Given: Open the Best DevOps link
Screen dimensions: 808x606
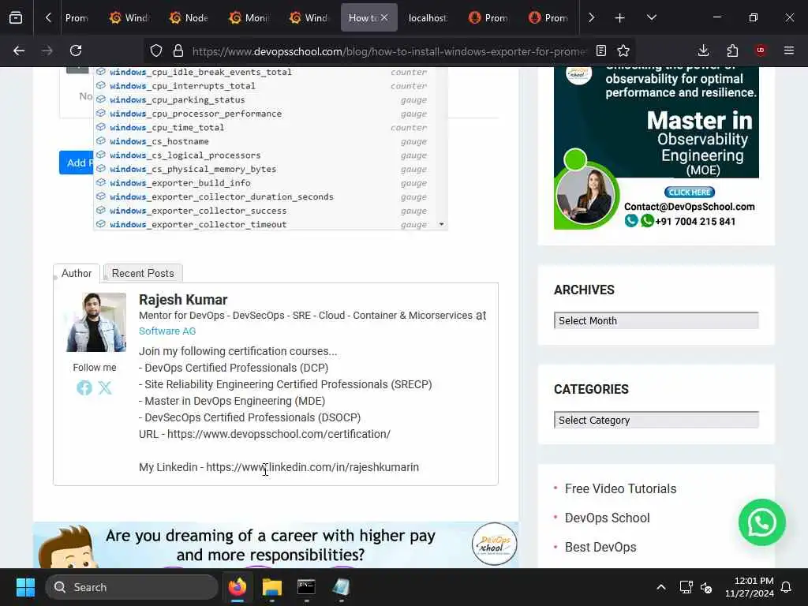Looking at the screenshot, I should 600,548.
